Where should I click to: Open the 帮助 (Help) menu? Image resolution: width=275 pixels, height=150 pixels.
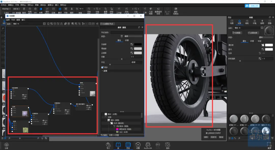(63, 5)
